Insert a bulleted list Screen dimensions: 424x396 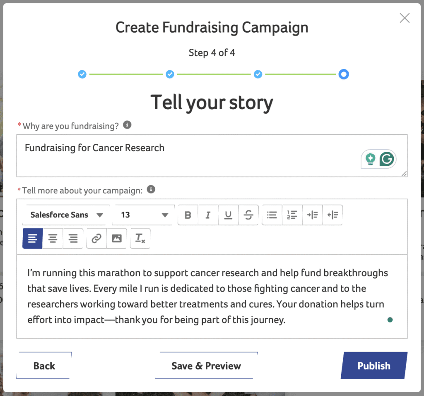coord(272,215)
